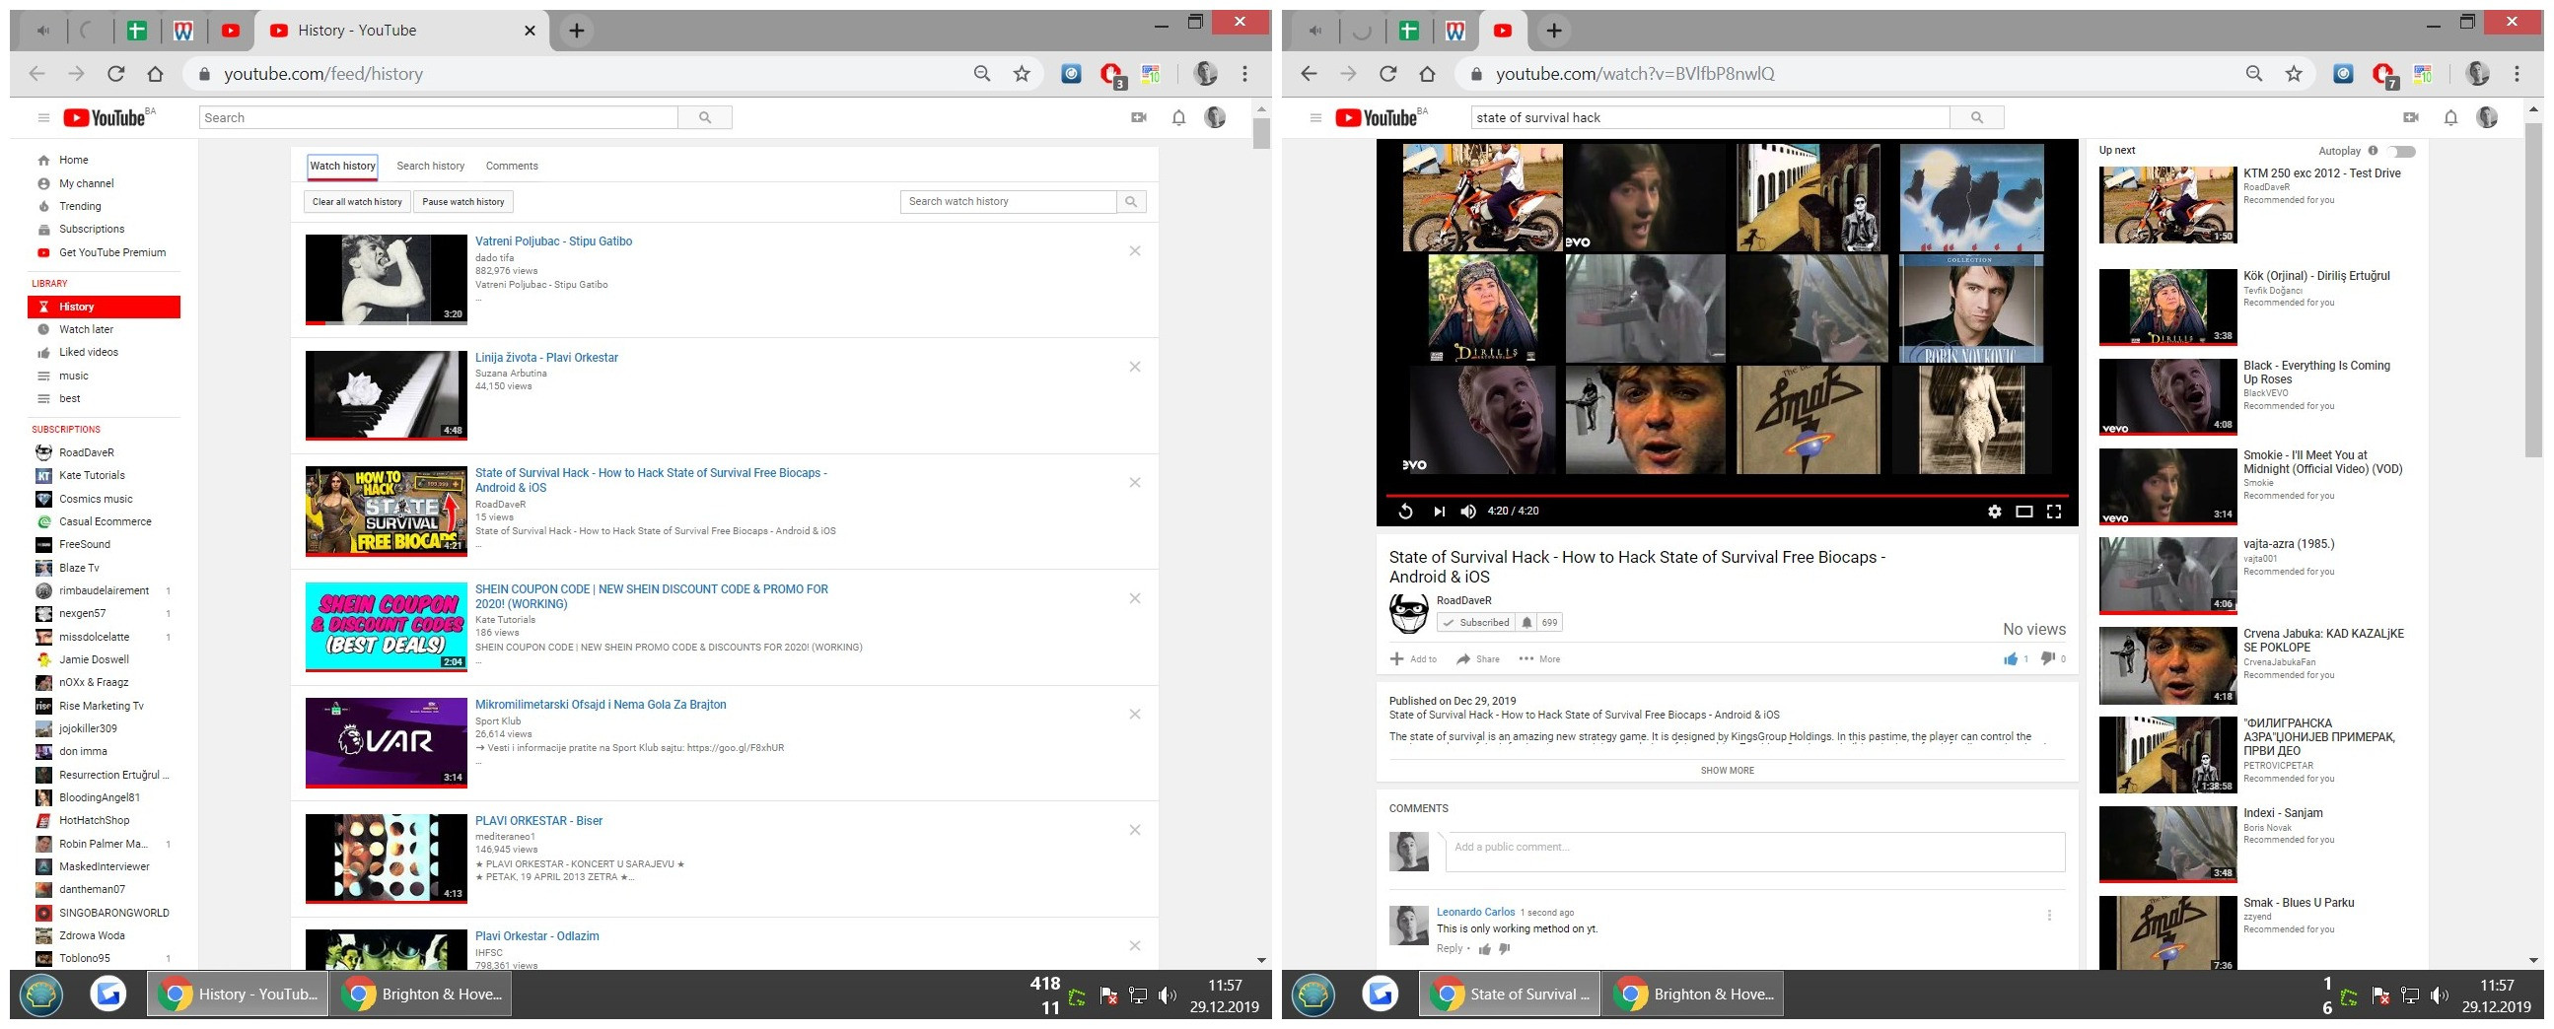Click volume tray icon on right taskbar

[2440, 995]
